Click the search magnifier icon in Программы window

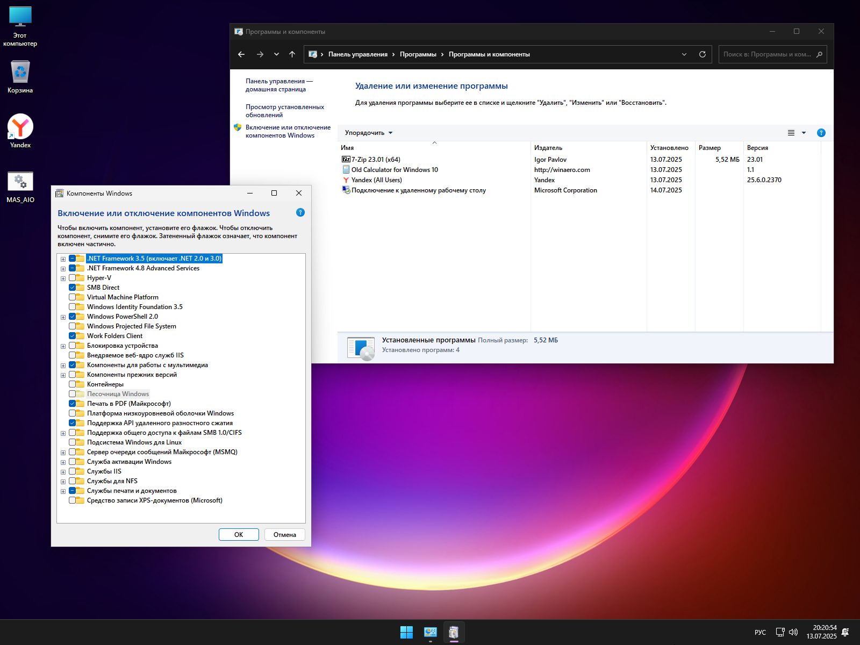point(819,54)
